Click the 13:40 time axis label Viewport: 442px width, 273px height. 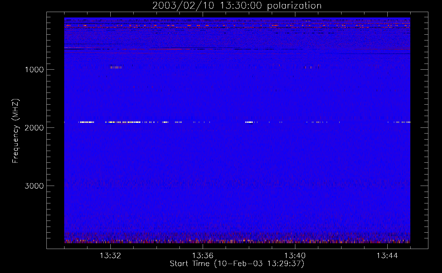pyautogui.click(x=295, y=256)
